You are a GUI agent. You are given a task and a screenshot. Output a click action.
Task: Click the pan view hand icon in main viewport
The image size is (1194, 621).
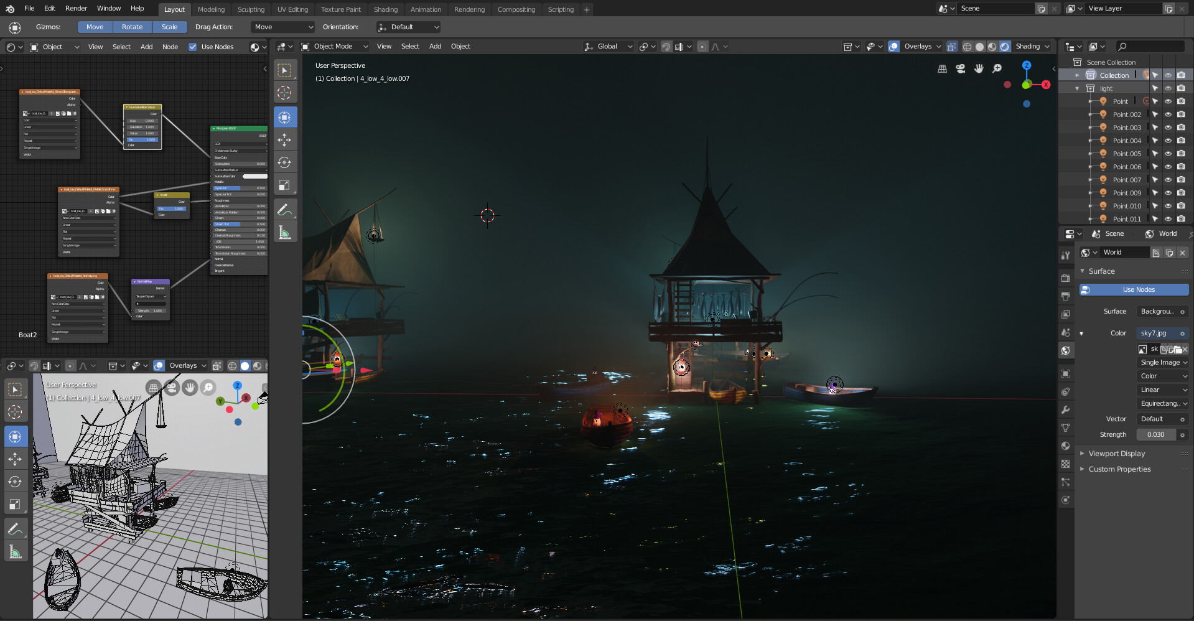coord(979,69)
